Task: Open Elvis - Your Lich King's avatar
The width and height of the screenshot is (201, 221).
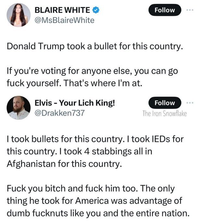Action: [x=19, y=108]
